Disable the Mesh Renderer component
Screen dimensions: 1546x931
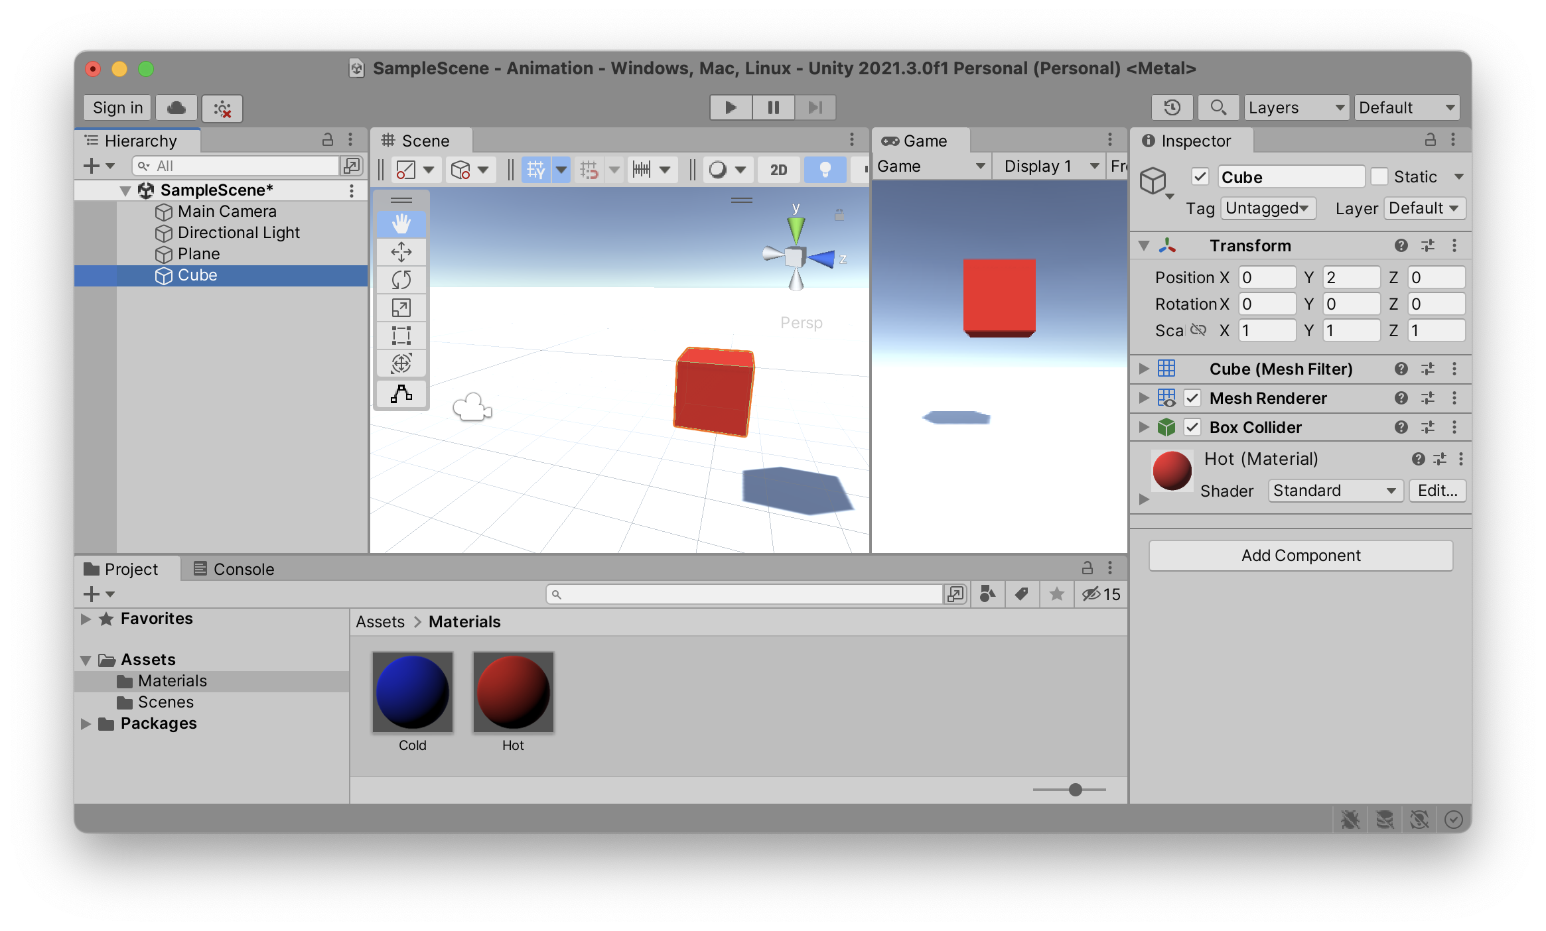pyautogui.click(x=1192, y=398)
